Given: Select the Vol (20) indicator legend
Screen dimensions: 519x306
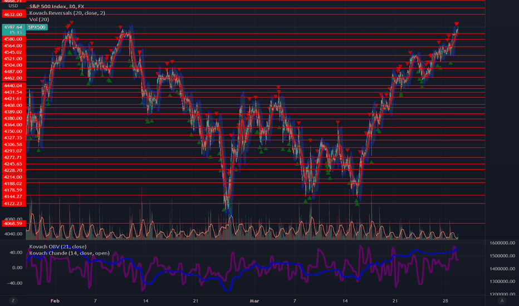Looking at the screenshot, I should (39, 19).
